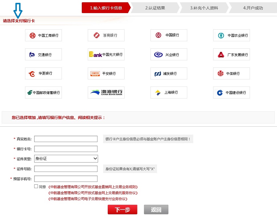Select the 中国光大银行 logo

[106, 54]
